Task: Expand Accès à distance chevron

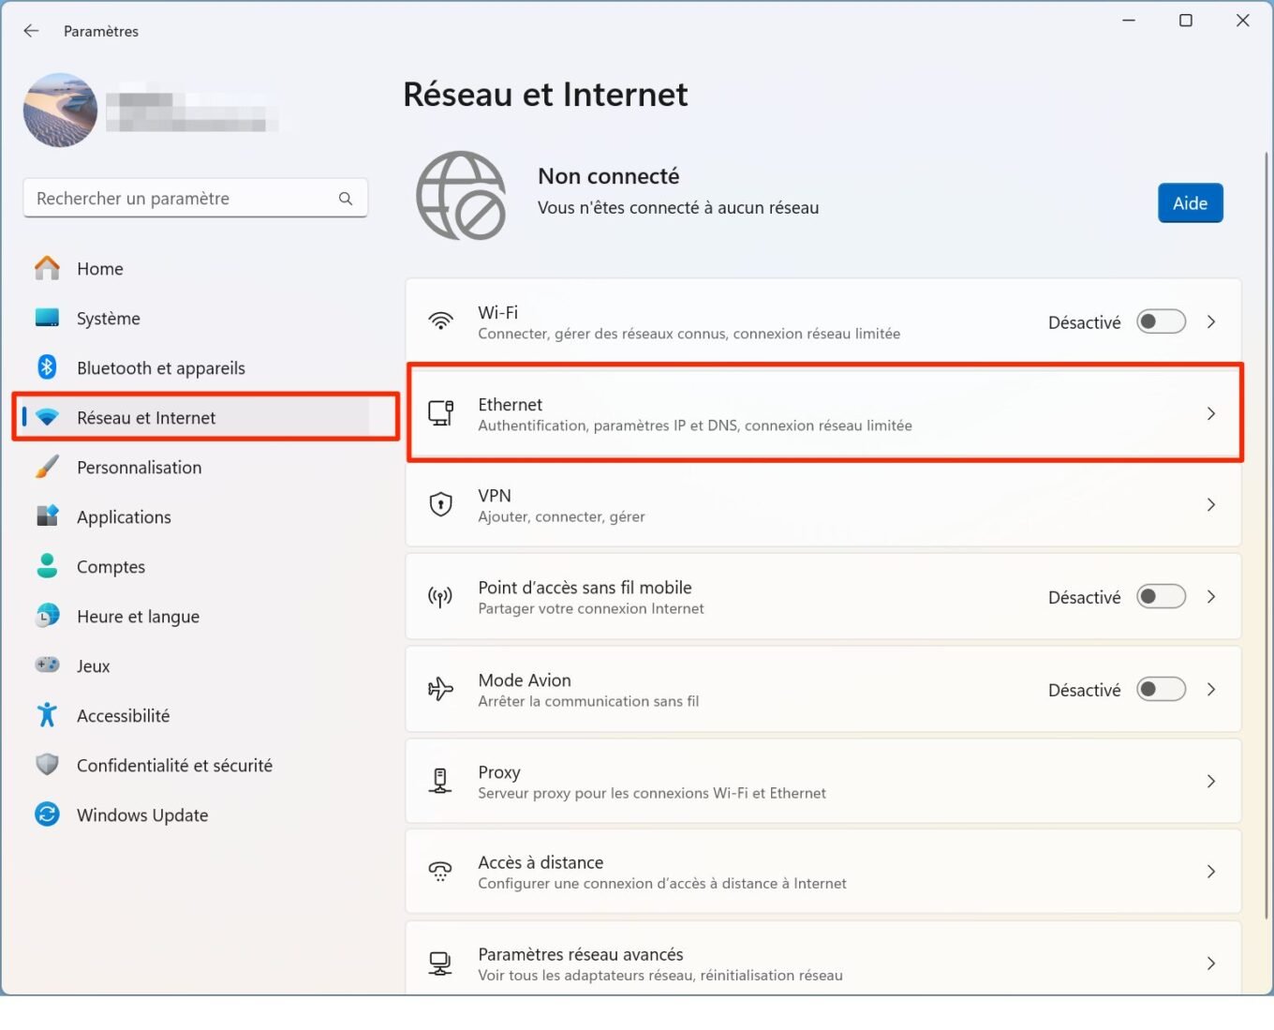Action: pos(1211,872)
